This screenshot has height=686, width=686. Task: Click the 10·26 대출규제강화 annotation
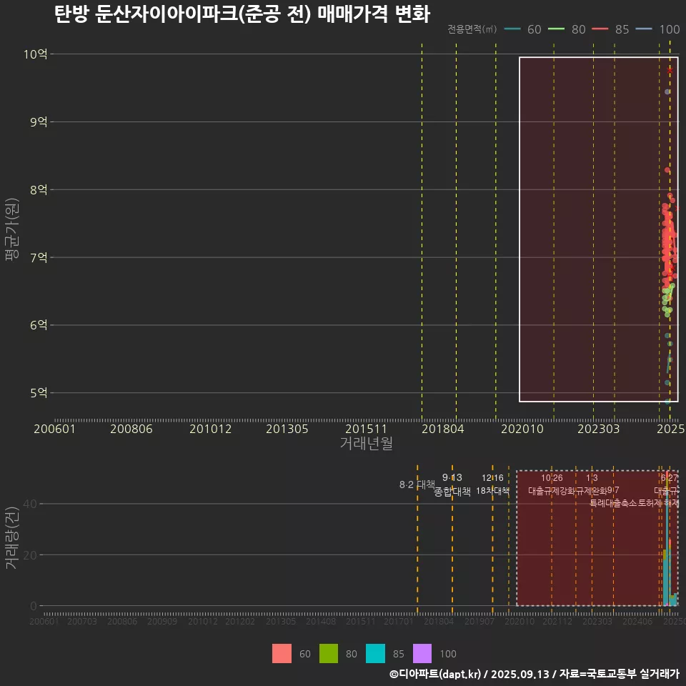pos(552,484)
